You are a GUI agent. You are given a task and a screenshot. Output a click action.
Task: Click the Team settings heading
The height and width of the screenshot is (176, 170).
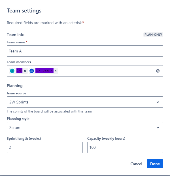pyautogui.click(x=24, y=11)
